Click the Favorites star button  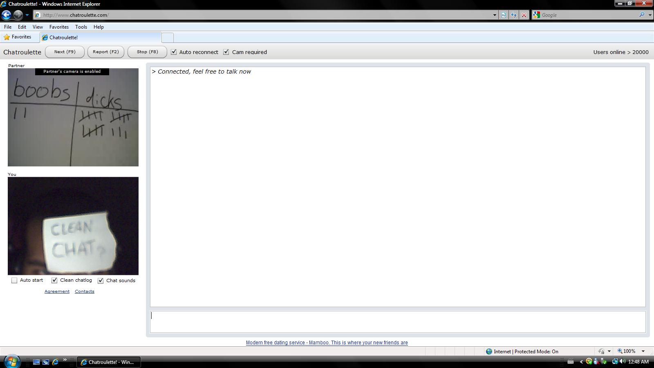coord(18,37)
